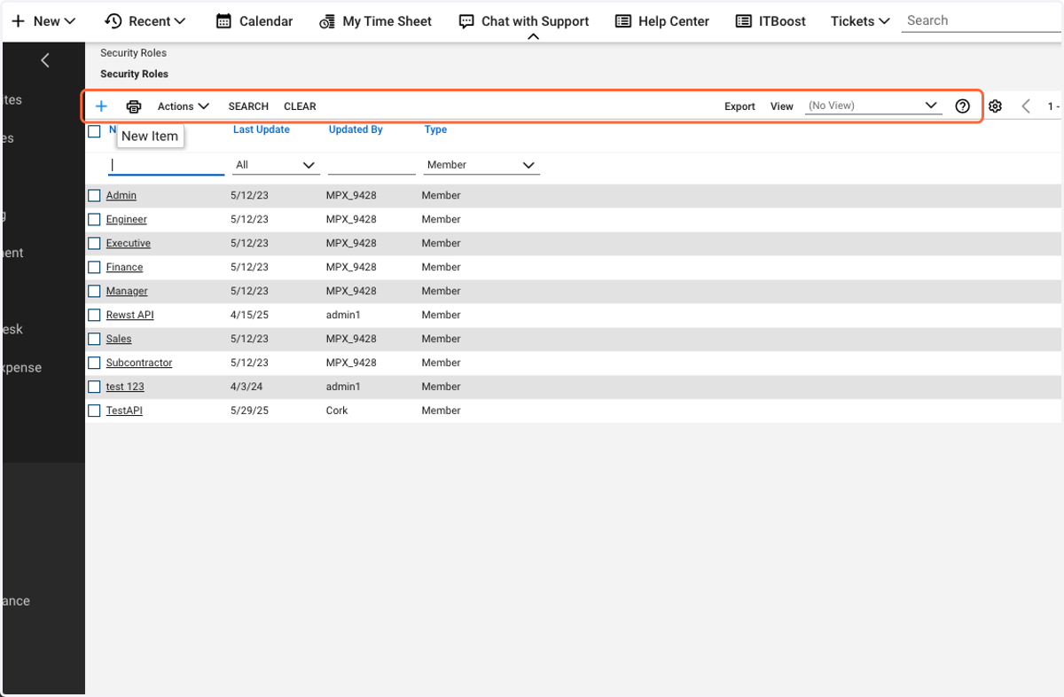
Task: Focus the Name filter input field
Action: coord(167,165)
